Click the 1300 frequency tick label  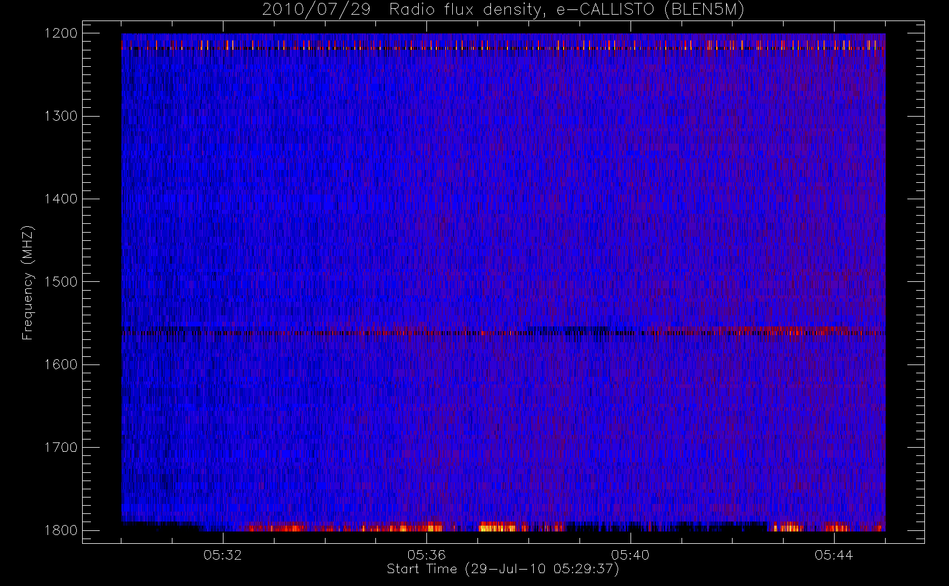tap(61, 116)
